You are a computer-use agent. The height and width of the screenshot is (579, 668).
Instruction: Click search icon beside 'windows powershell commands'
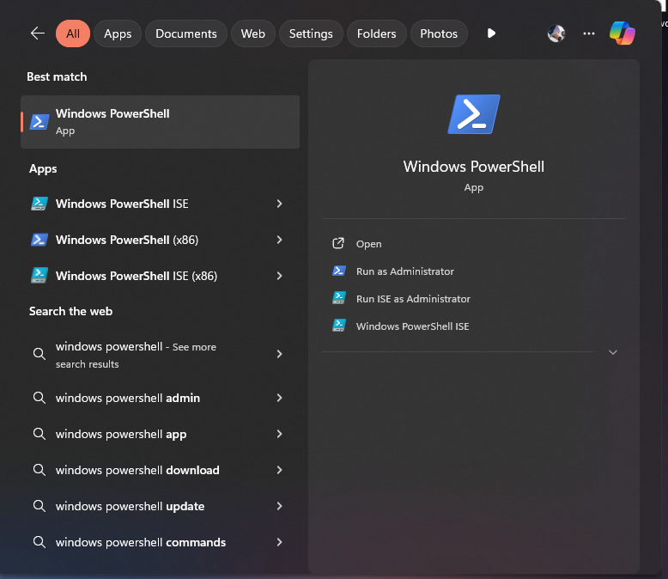point(39,542)
